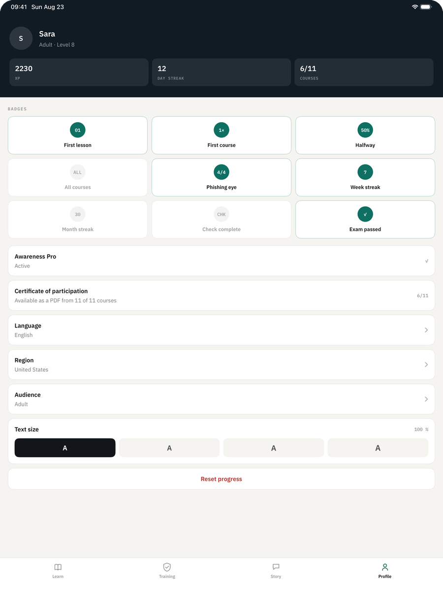Image resolution: width=443 pixels, height=591 pixels.
Task: Tap the 12 day streak stat card
Action: (x=221, y=72)
